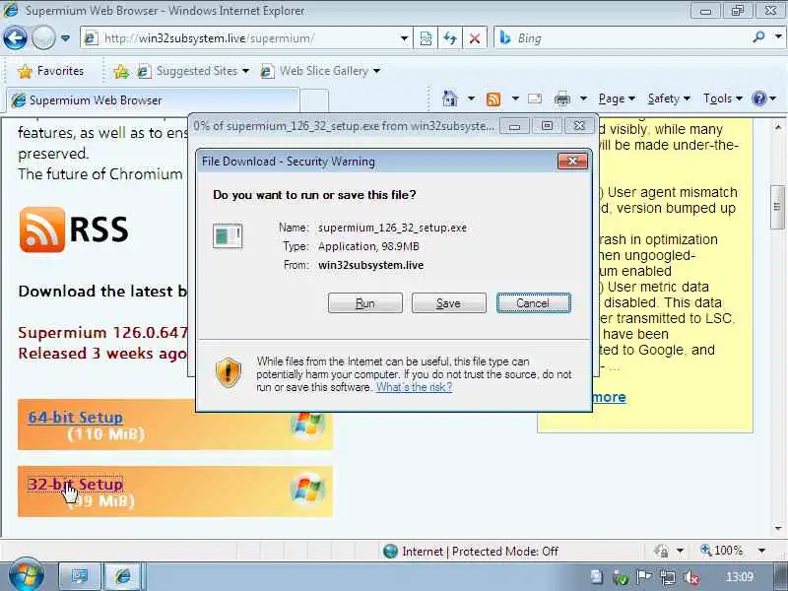The height and width of the screenshot is (591, 788).
Task: Toggle Compatibility View icon
Action: pos(426,38)
